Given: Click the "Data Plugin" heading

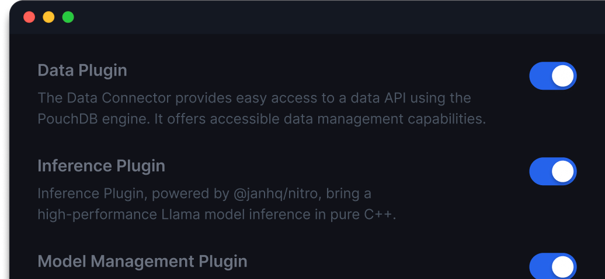Looking at the screenshot, I should click(82, 70).
